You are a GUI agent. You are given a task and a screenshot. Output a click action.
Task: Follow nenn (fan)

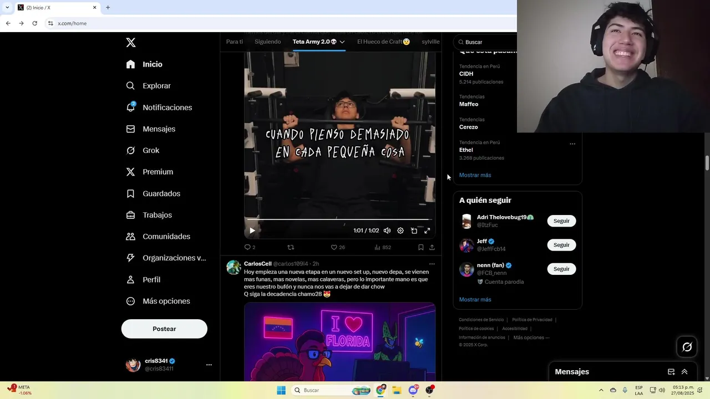pos(561,269)
